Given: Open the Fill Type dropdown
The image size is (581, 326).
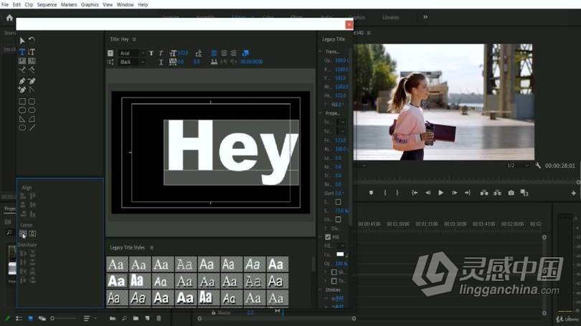Looking at the screenshot, I should point(341,246).
